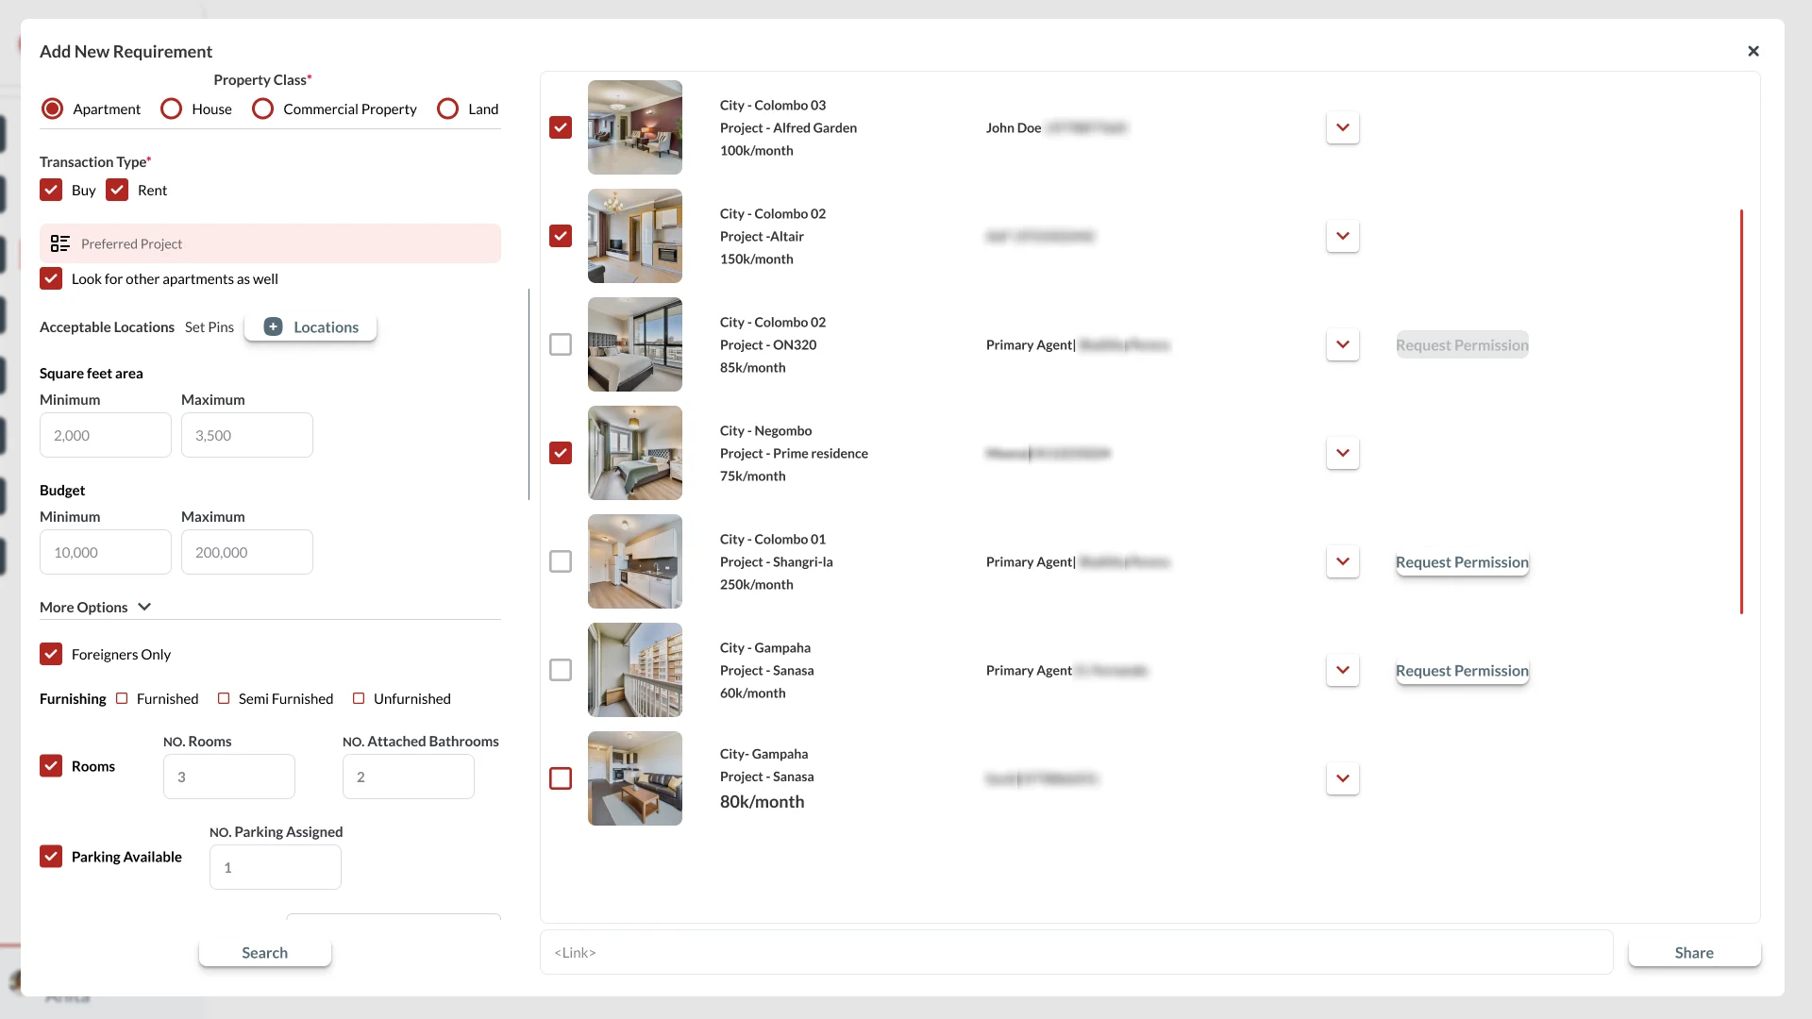This screenshot has width=1812, height=1019.
Task: Expand the Sanasa 80k/month listing chevron
Action: 1342,778
